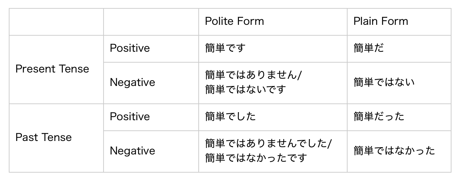The height and width of the screenshot is (185, 461).
Task: Click the text line 簡単ではありませんでした/
Action: pyautogui.click(x=268, y=144)
